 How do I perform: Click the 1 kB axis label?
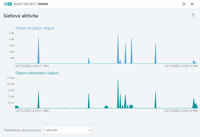coord(11,58)
